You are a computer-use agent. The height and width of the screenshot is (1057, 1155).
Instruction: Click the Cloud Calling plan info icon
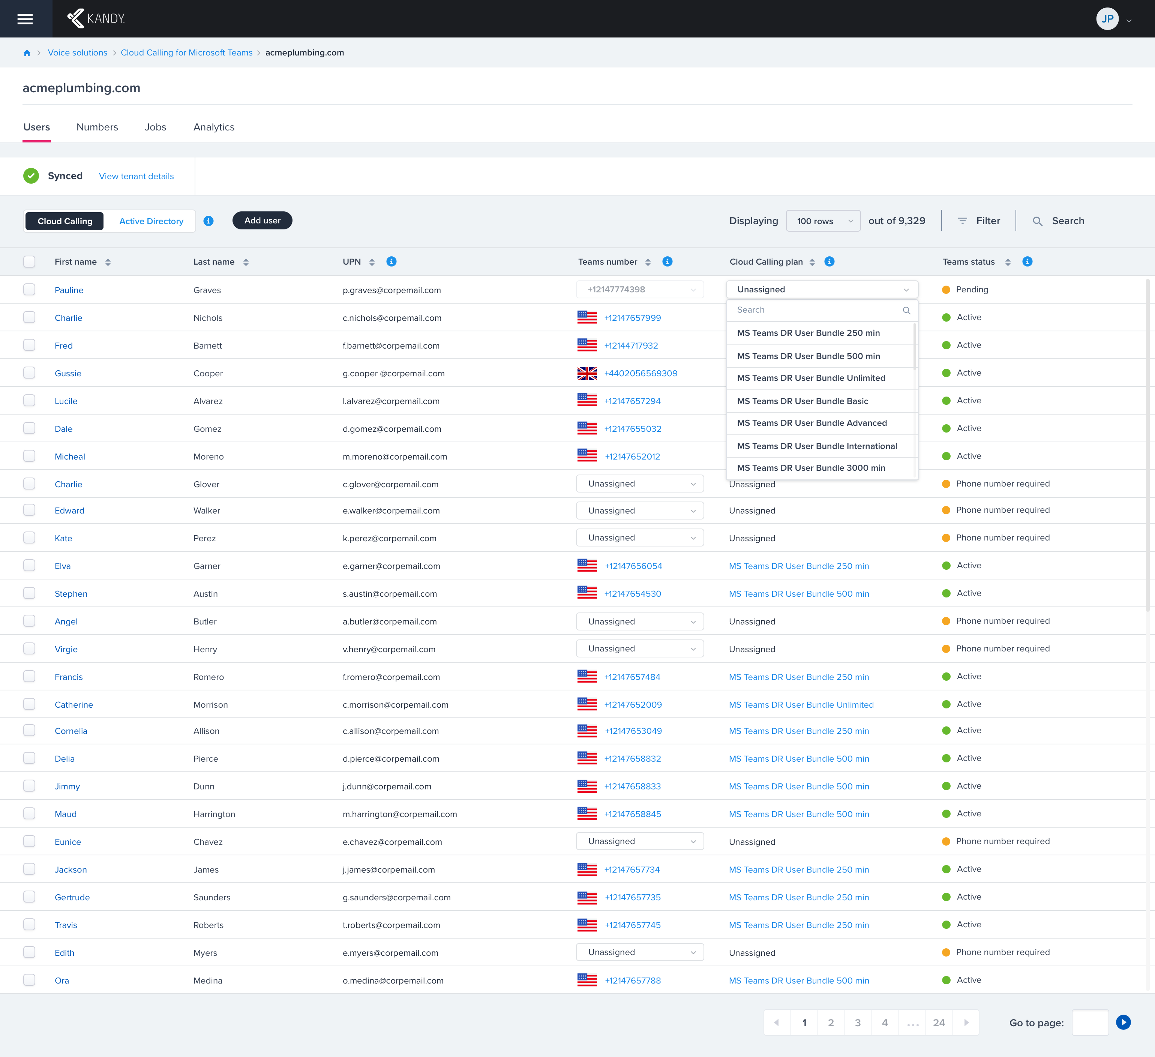[x=829, y=262]
